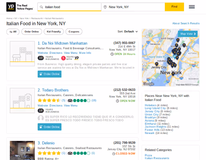Screen dimensions: 206x160
Task: Click Todaro Brothers placeholder thumbnail
Action: 22,101
